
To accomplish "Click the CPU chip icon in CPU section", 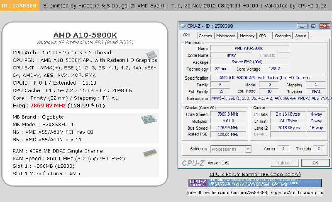I will click(x=151, y=54).
